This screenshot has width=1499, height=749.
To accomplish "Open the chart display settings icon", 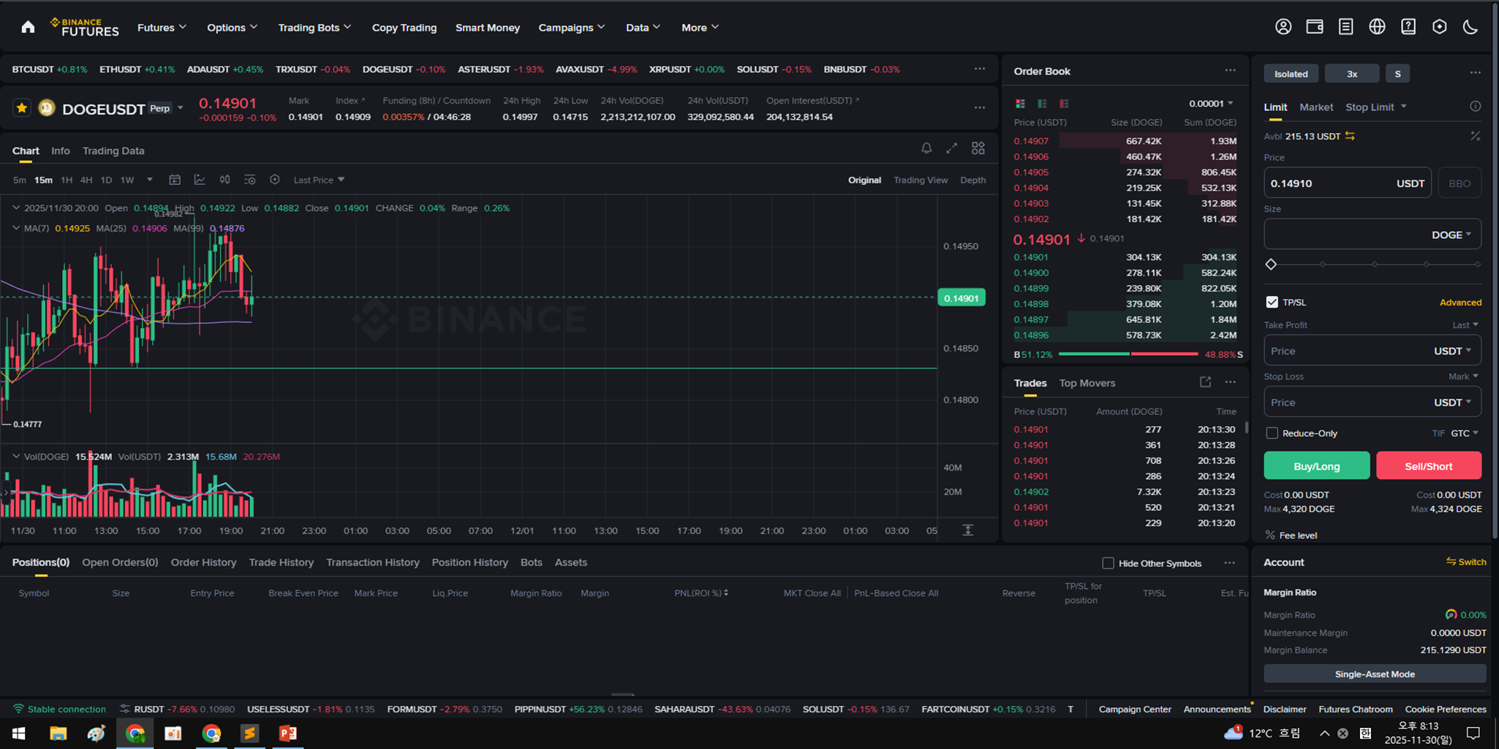I will [249, 180].
